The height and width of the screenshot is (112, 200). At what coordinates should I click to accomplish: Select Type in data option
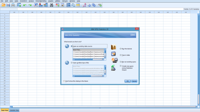click(x=121, y=55)
